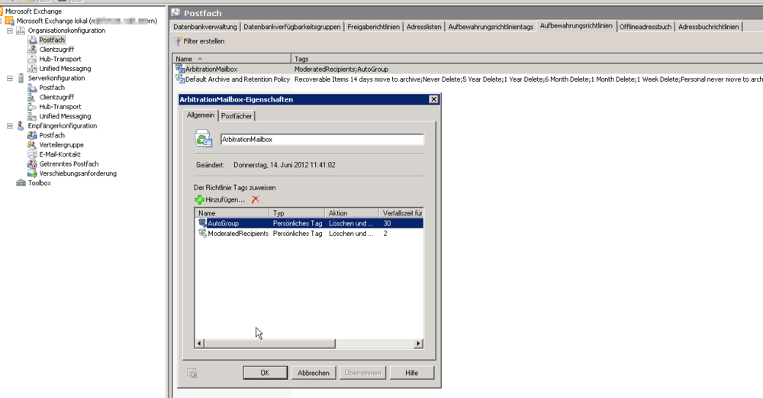This screenshot has height=398, width=763.
Task: Click Getrenntes Postfach icon
Action: click(x=32, y=164)
